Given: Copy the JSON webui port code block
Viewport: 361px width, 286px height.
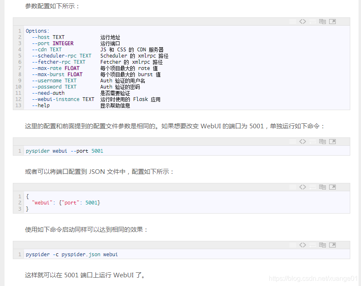Looking at the screenshot, I should click(x=322, y=187).
